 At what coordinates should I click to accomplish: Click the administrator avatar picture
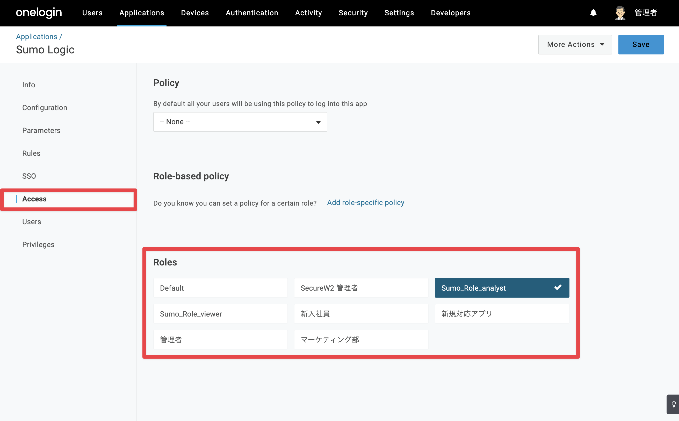[x=620, y=13]
